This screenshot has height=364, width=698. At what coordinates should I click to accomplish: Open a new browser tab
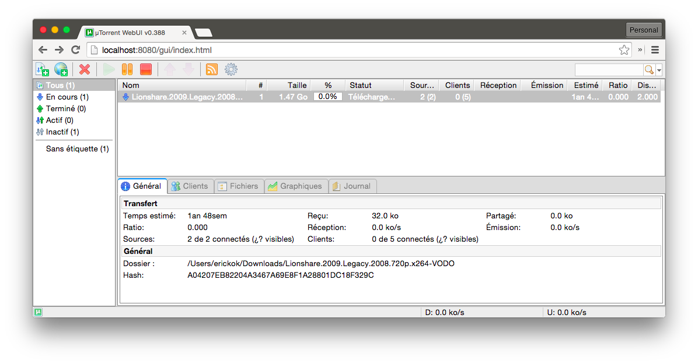pos(204,33)
